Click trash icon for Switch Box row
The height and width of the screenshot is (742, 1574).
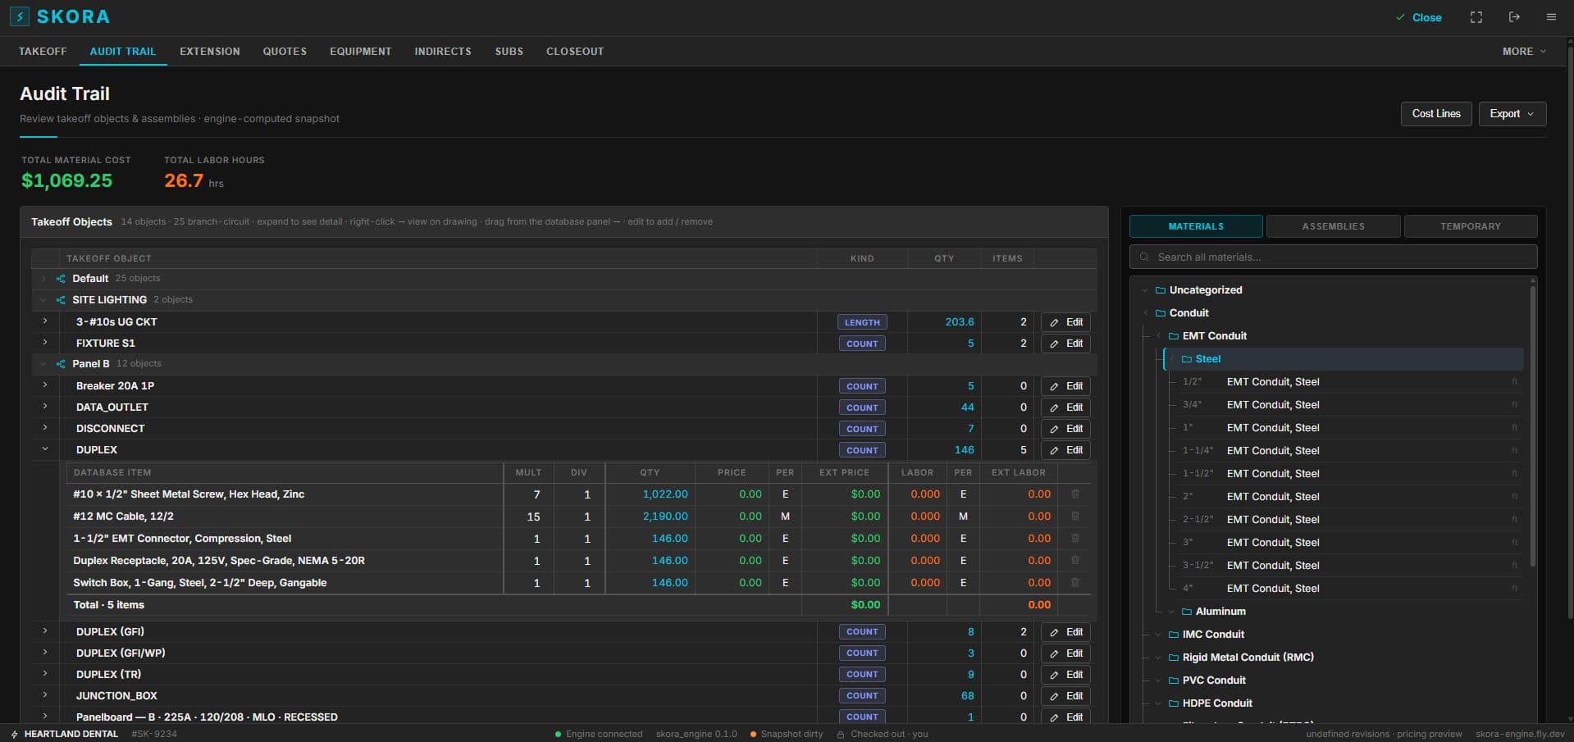(1074, 583)
